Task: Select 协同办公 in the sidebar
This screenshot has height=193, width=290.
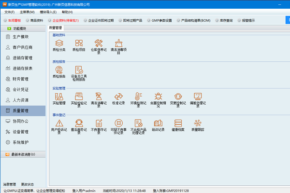Action: pos(23,121)
